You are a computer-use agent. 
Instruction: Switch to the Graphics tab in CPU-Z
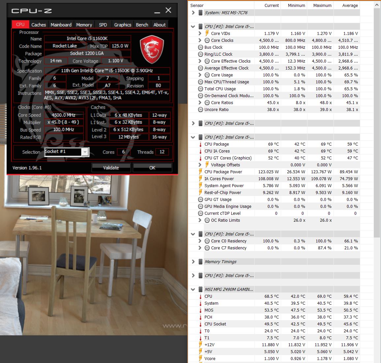click(122, 25)
